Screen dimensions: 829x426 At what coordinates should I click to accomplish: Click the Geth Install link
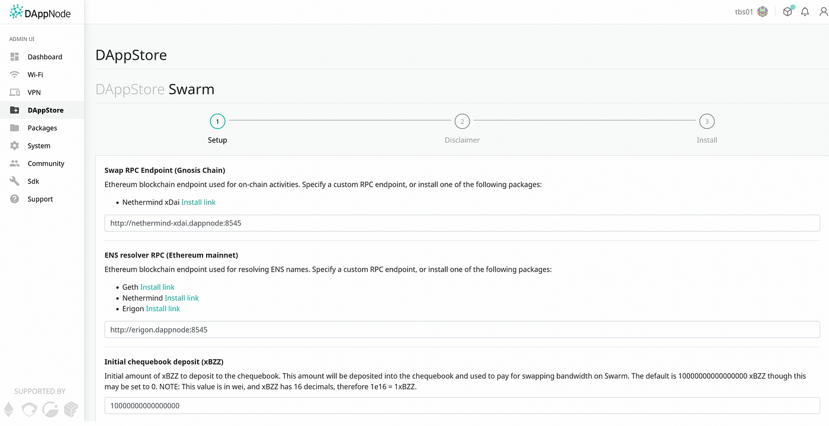pyautogui.click(x=158, y=287)
